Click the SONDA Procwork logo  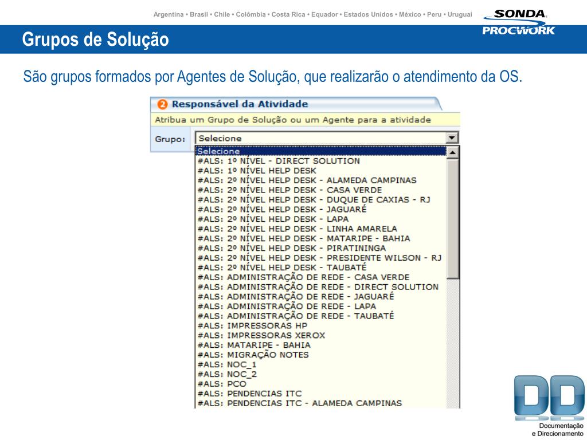point(519,22)
